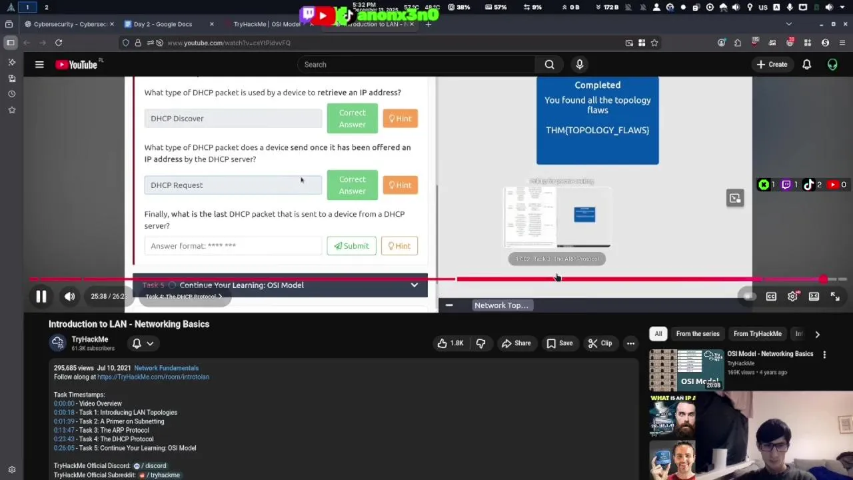Switch to workspace 1

(27, 7)
